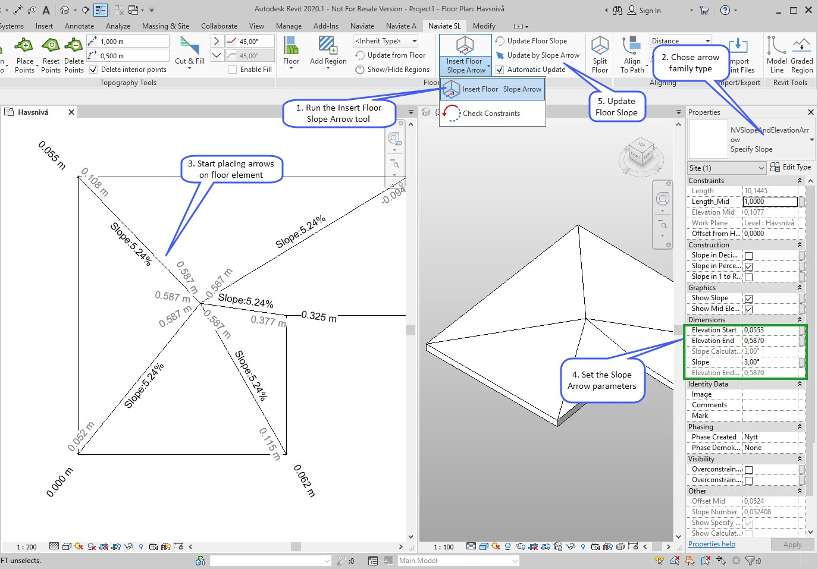This screenshot has height=569, width=818.
Task: Open the Annotate ribbon tab
Action: 79,26
